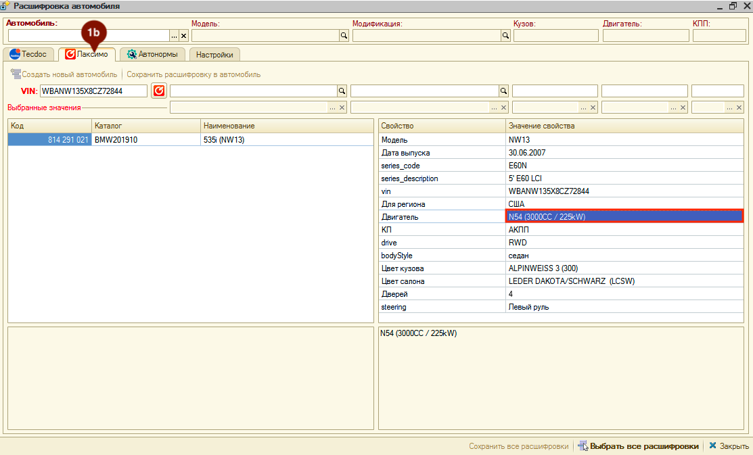
Task: Click Сохранить все расшифровки
Action: tap(519, 446)
